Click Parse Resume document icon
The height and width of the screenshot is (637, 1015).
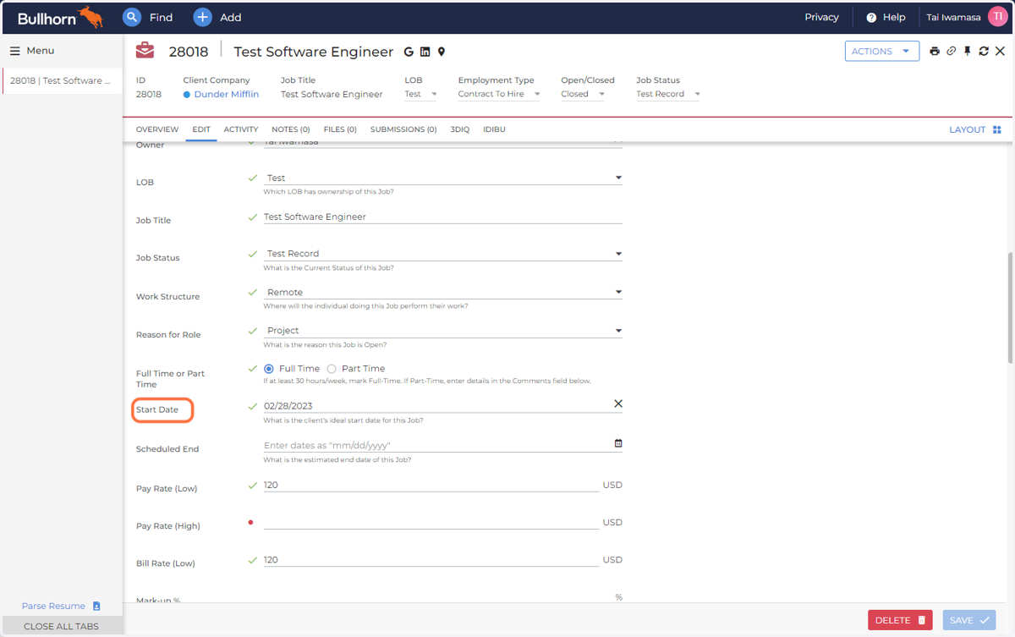[x=96, y=606]
